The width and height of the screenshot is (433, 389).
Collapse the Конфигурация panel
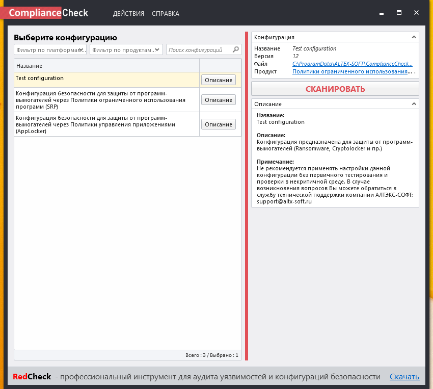pos(414,37)
